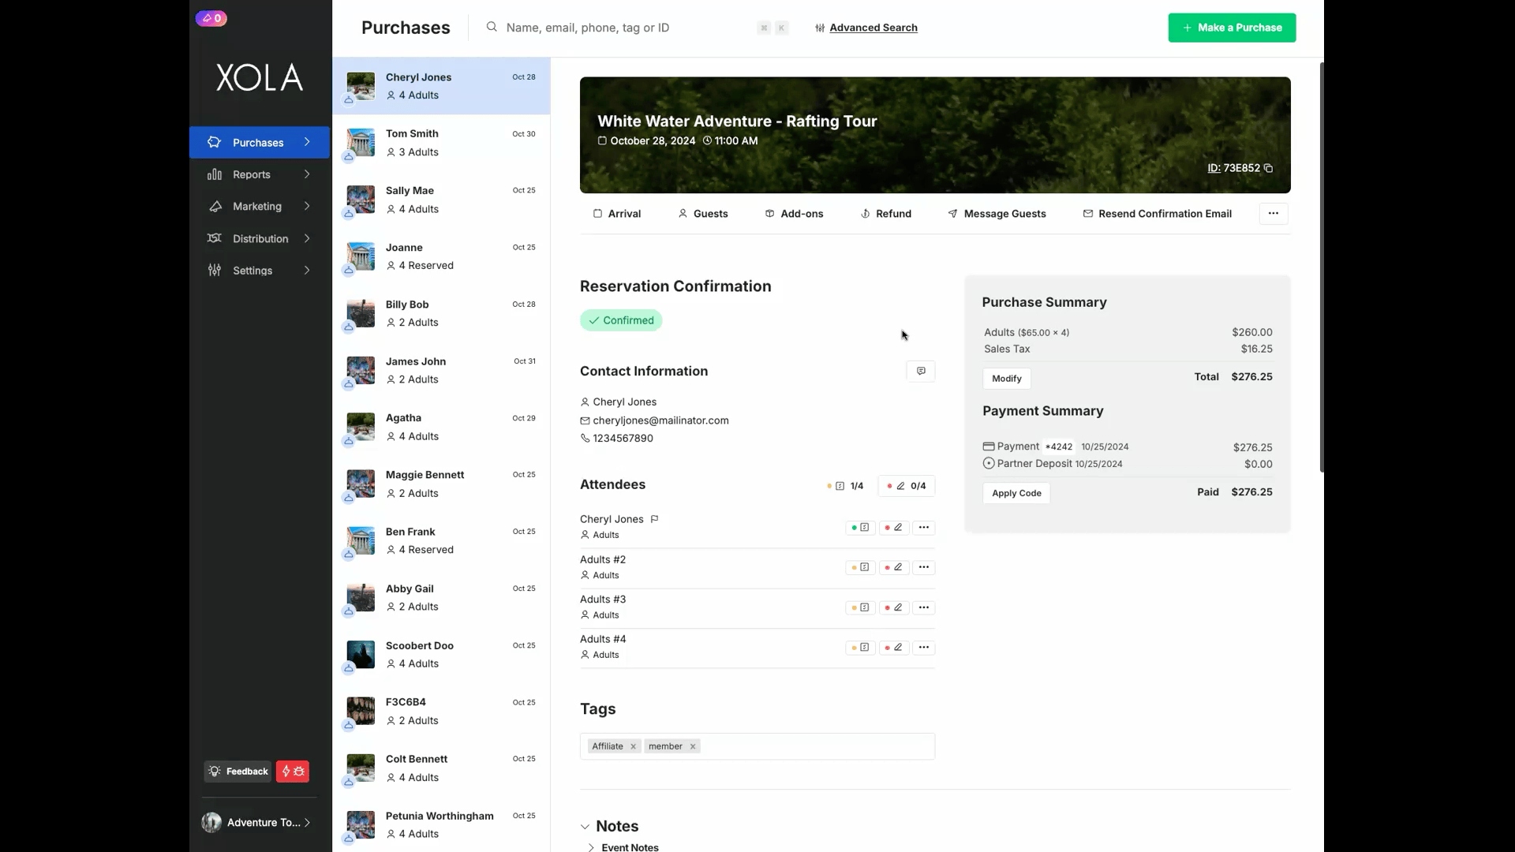Click the 0/4 edits summary indicator
This screenshot has width=1515, height=852.
(x=907, y=486)
